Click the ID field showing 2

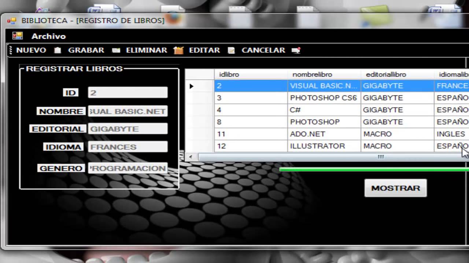click(128, 92)
